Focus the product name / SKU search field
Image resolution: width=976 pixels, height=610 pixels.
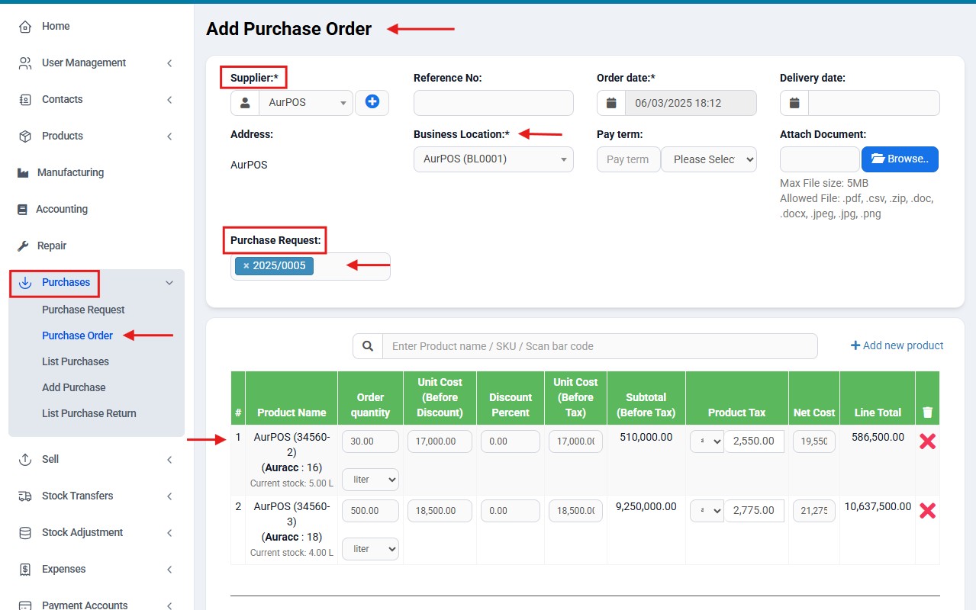(x=600, y=346)
